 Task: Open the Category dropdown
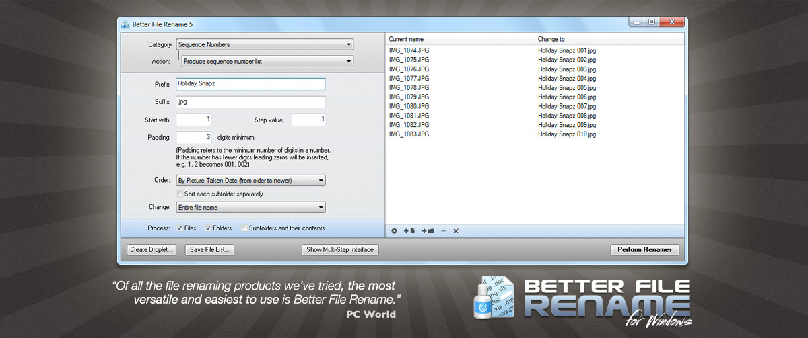point(264,45)
